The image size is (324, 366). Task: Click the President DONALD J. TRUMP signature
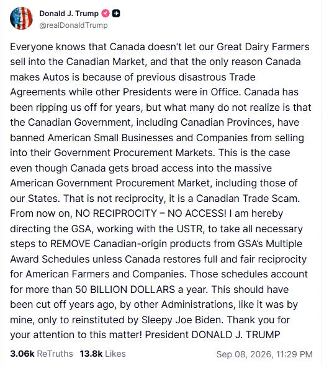coord(213,334)
